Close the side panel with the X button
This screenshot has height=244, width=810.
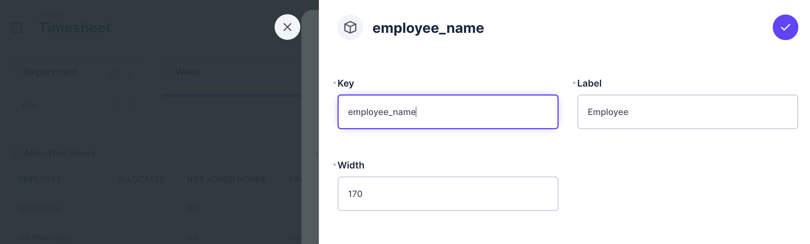pos(287,27)
